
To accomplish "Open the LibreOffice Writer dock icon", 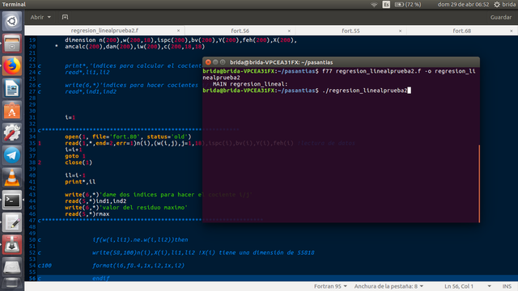I will (x=12, y=88).
